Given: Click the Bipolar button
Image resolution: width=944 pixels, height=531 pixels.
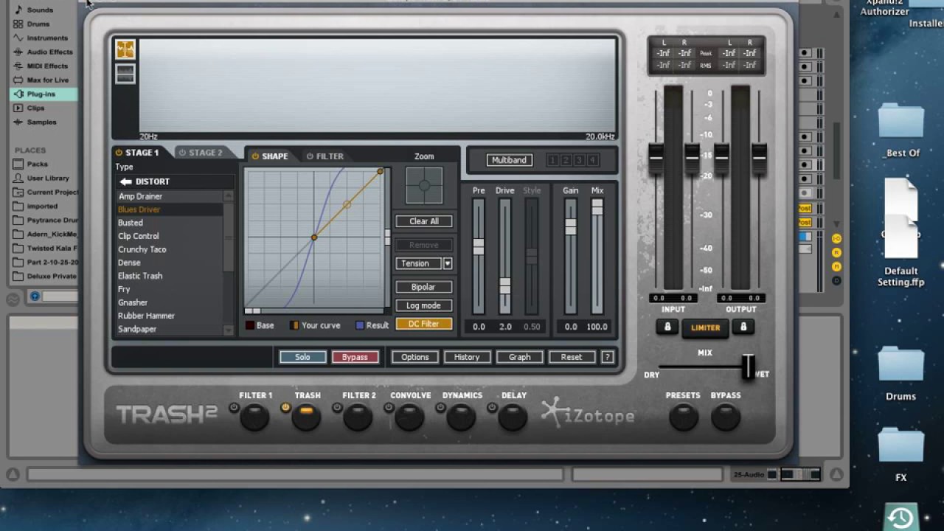Looking at the screenshot, I should (x=424, y=287).
